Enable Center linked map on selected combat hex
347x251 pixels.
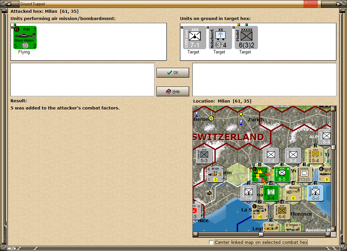coord(211,242)
